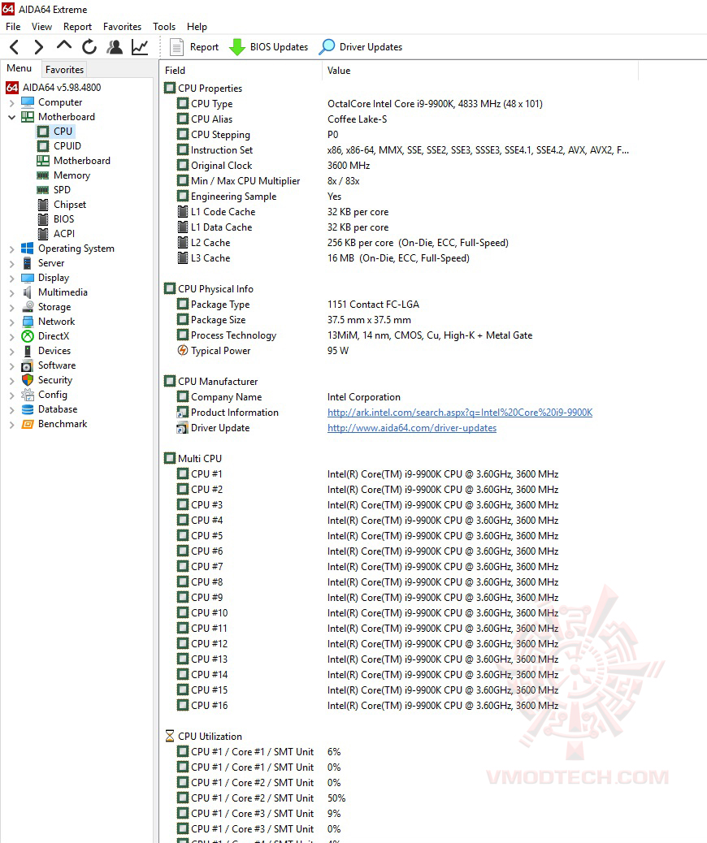This screenshot has width=707, height=843.
Task: Go back with the left arrow icon
Action: click(x=15, y=47)
